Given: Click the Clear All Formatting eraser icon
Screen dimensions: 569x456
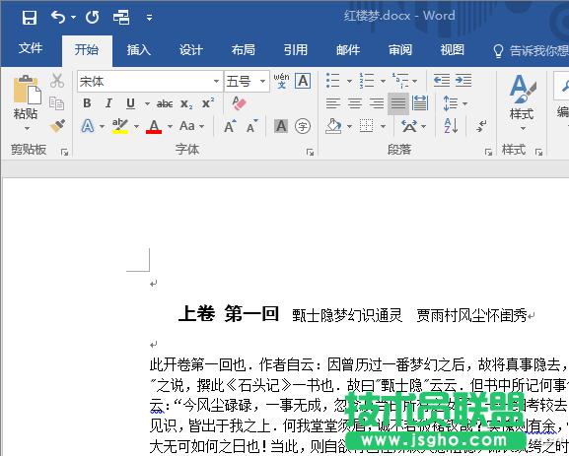Looking at the screenshot, I should (x=239, y=103).
